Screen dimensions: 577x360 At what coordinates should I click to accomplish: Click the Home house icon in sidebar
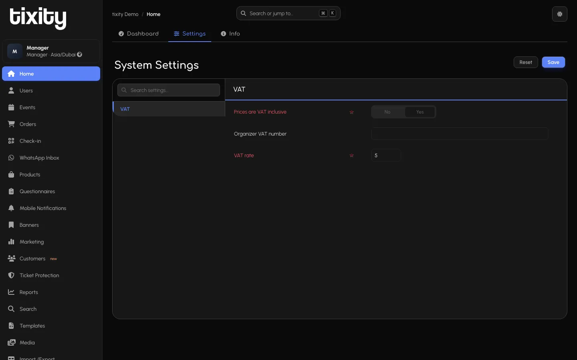pos(11,74)
